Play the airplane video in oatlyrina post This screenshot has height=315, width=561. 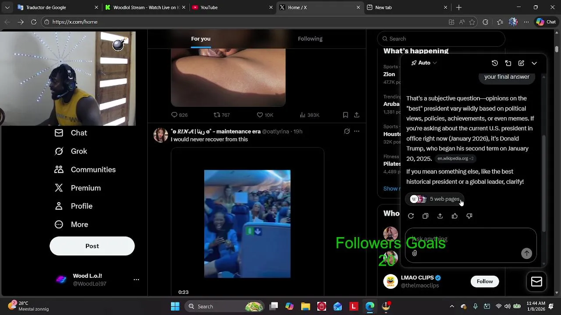pos(247,224)
